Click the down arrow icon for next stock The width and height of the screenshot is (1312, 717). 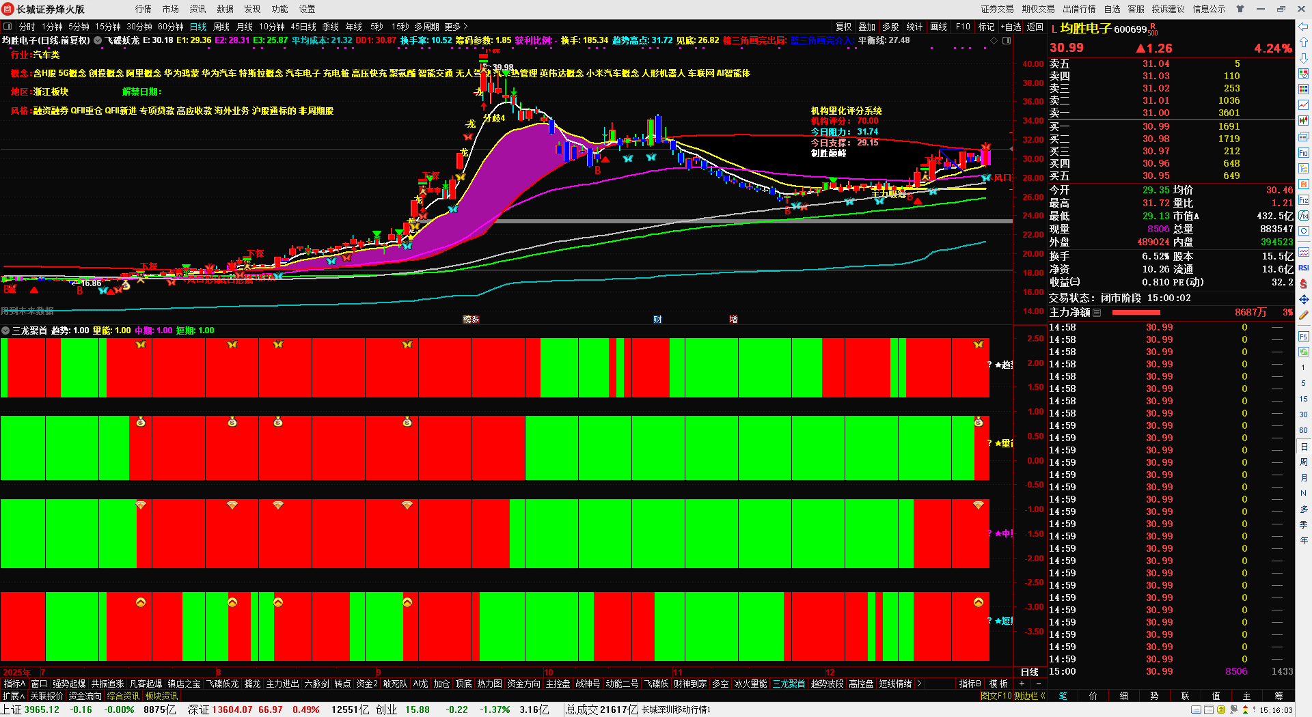coord(1304,58)
